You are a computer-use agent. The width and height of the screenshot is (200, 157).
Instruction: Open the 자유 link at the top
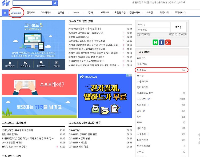182,2
